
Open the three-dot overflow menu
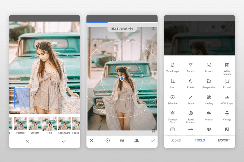(x=232, y=27)
